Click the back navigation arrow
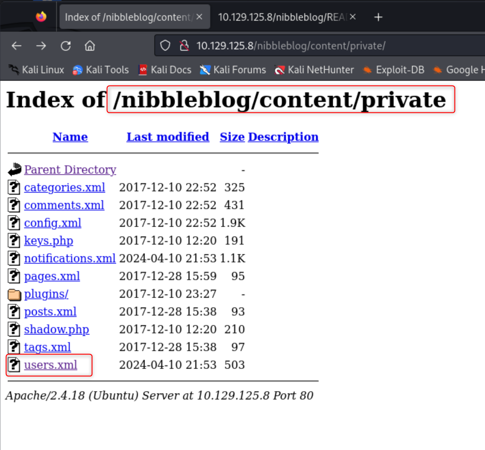This screenshot has width=485, height=450. 16,46
